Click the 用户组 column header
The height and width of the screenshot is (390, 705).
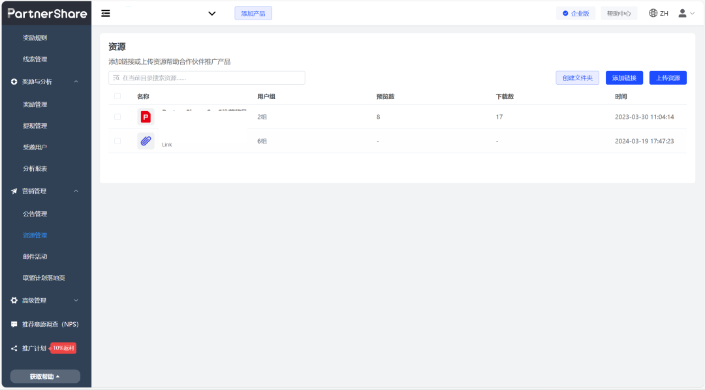coord(266,97)
